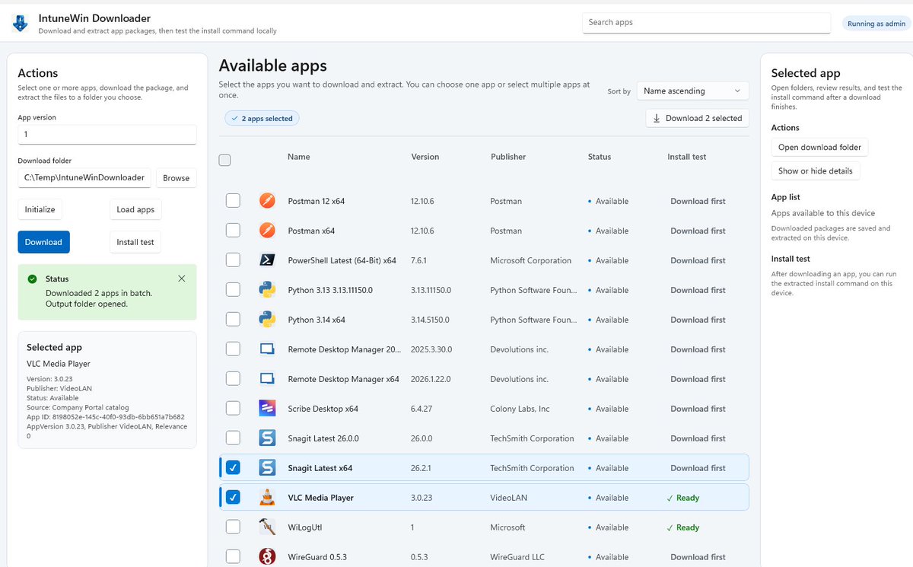
Task: Click the Remote Desktop Manager x64 icon
Action: [266, 379]
